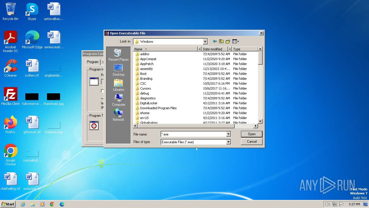Click the network tray icon
The image size is (369, 208).
point(335,204)
